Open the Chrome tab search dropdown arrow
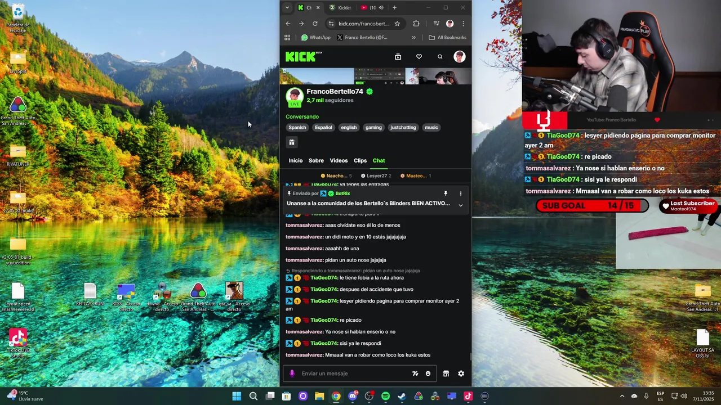Screen dimensions: 721x405 287,8
